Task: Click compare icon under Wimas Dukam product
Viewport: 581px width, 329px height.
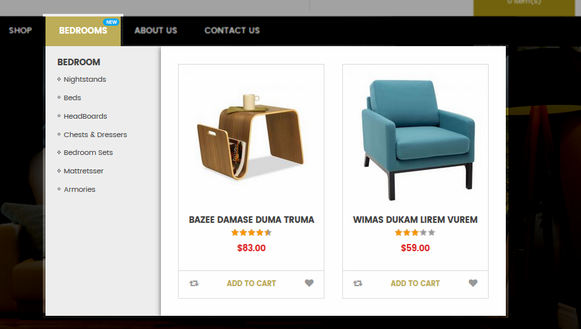Action: coord(358,284)
